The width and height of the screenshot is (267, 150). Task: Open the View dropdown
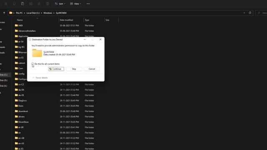point(76,4)
